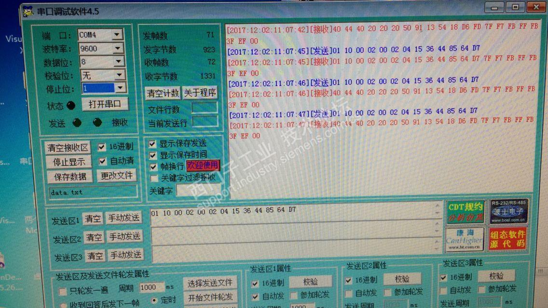The width and height of the screenshot is (548, 308).
Task: Toggle 发送区2属性 16进制 checkbox
Action: coord(348,280)
